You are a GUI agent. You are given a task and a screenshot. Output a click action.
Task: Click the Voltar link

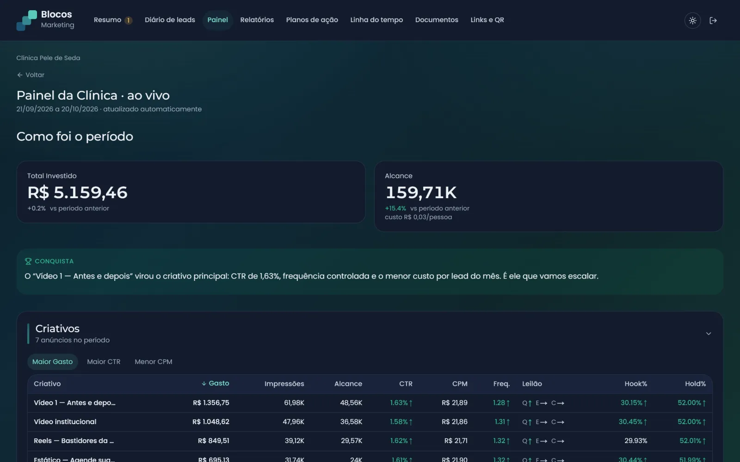(x=31, y=75)
